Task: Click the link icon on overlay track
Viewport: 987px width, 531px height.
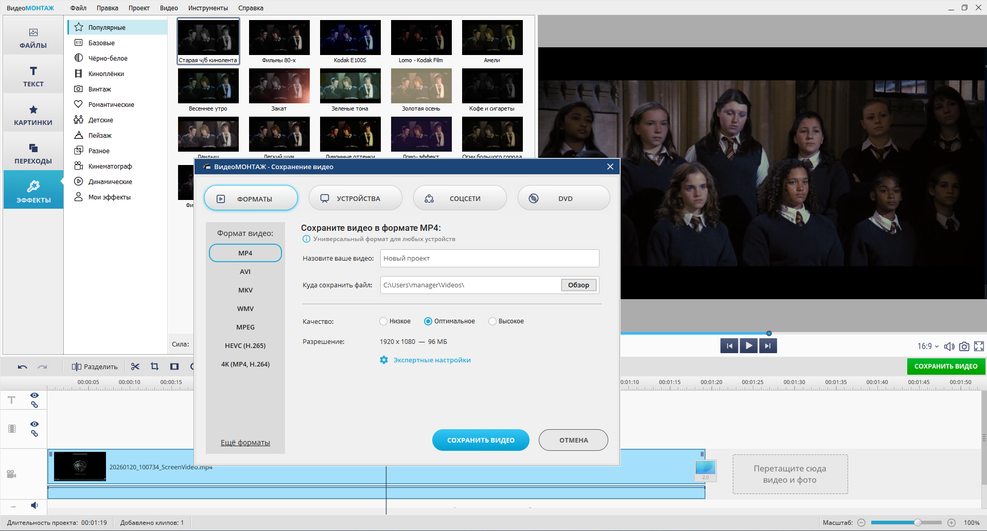Action: pos(34,433)
